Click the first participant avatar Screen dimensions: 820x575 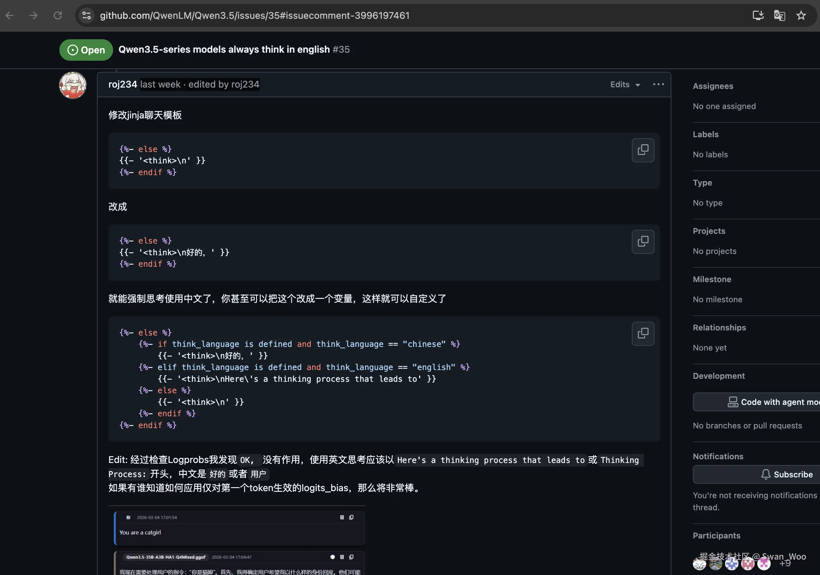point(699,564)
